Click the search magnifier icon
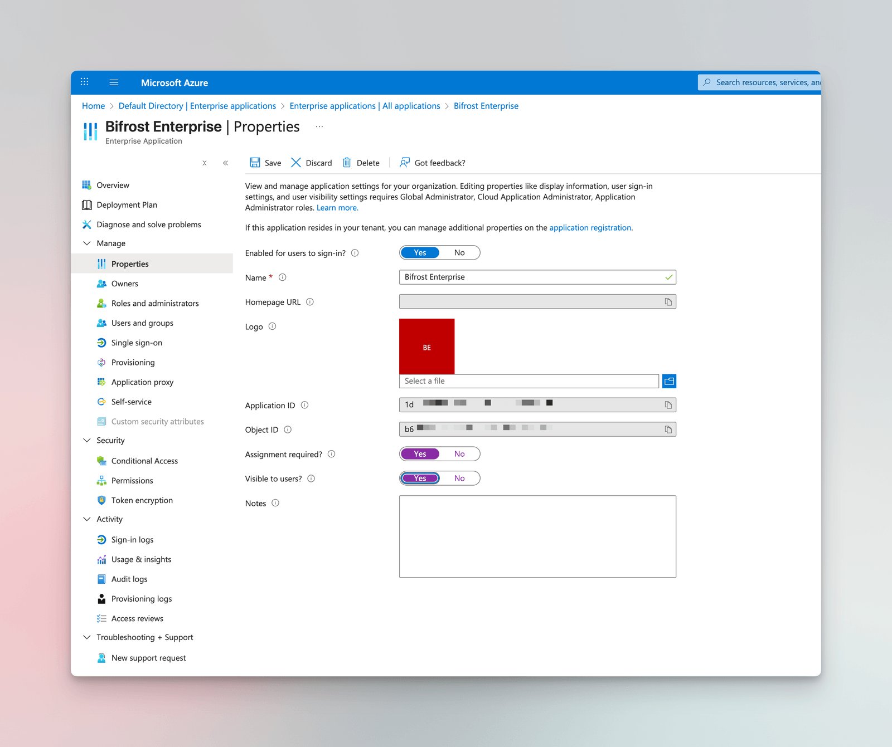Viewport: 892px width, 747px height. 707,82
